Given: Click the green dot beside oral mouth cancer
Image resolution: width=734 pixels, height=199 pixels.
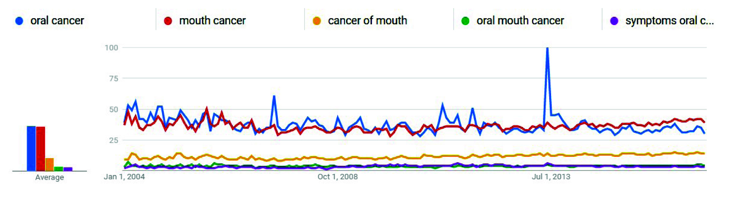Looking at the screenshot, I should tap(465, 21).
